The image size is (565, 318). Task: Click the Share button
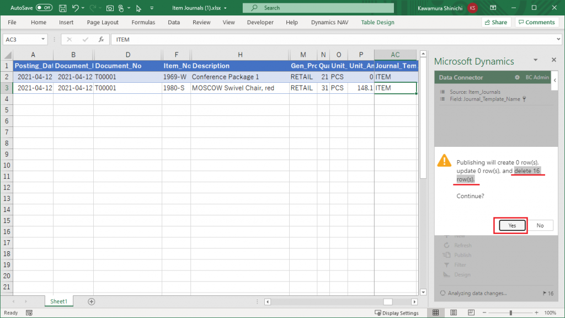[x=496, y=22]
